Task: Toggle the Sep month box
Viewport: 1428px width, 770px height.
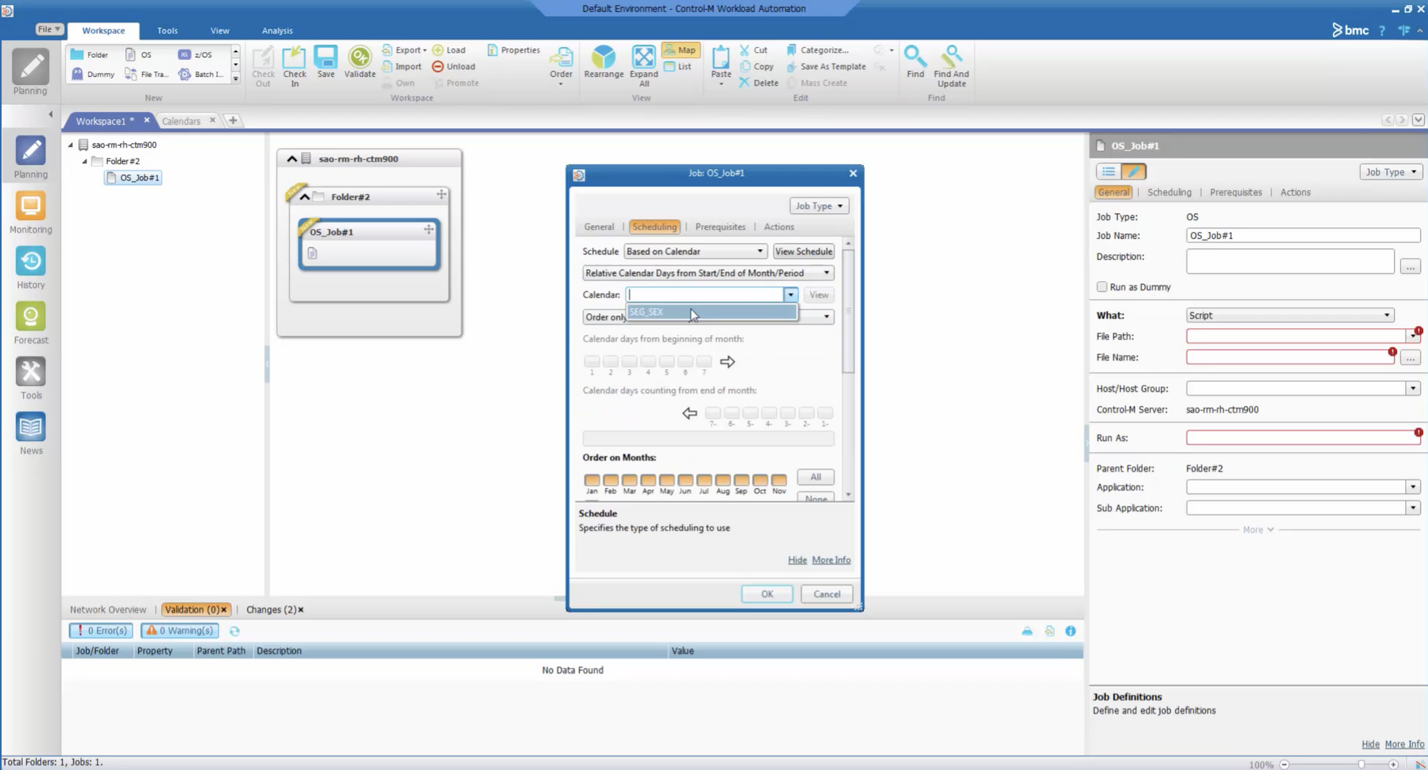Action: [x=741, y=480]
